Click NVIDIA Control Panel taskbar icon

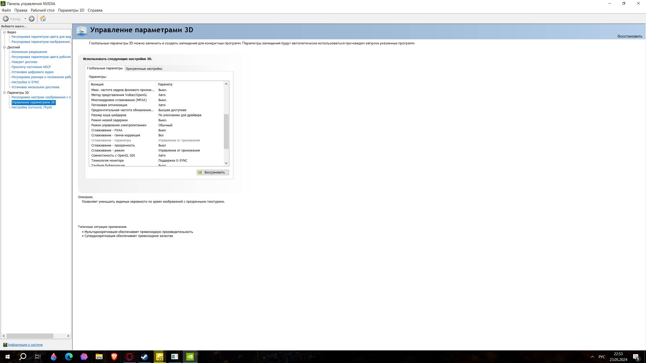point(190,357)
